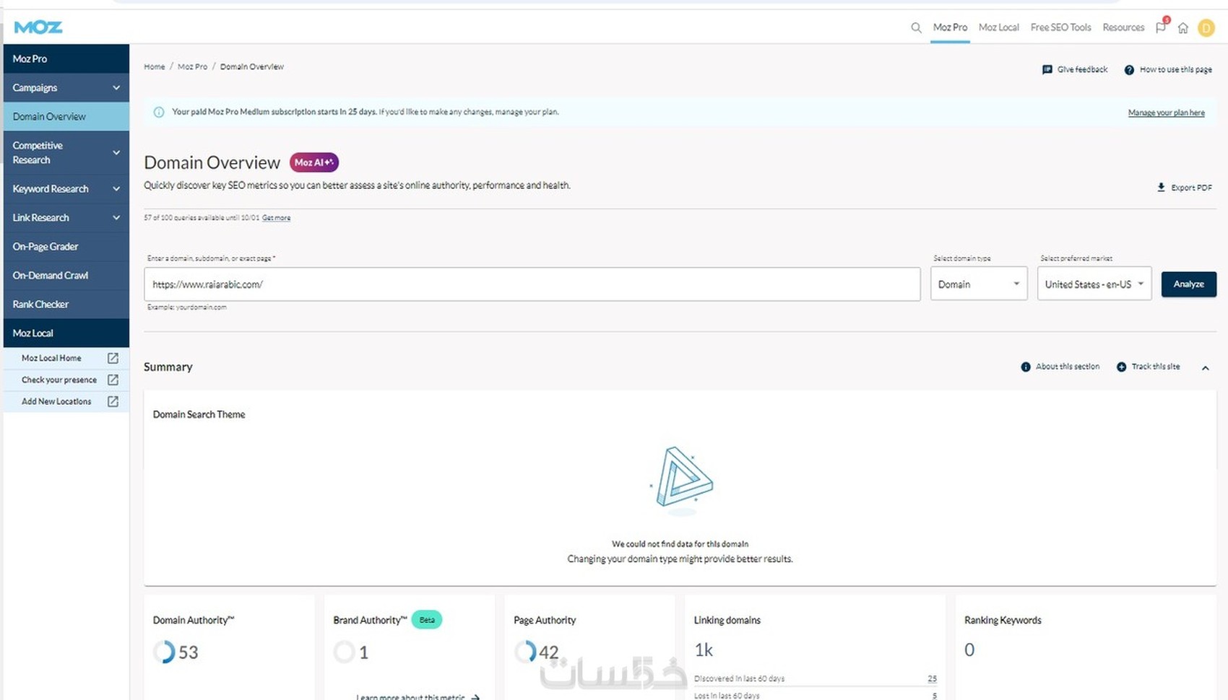Click the Export PDF download icon
The image size is (1228, 700).
pos(1161,187)
